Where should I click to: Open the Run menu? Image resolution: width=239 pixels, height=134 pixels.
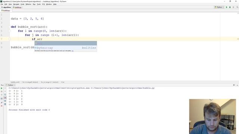[34, 4]
